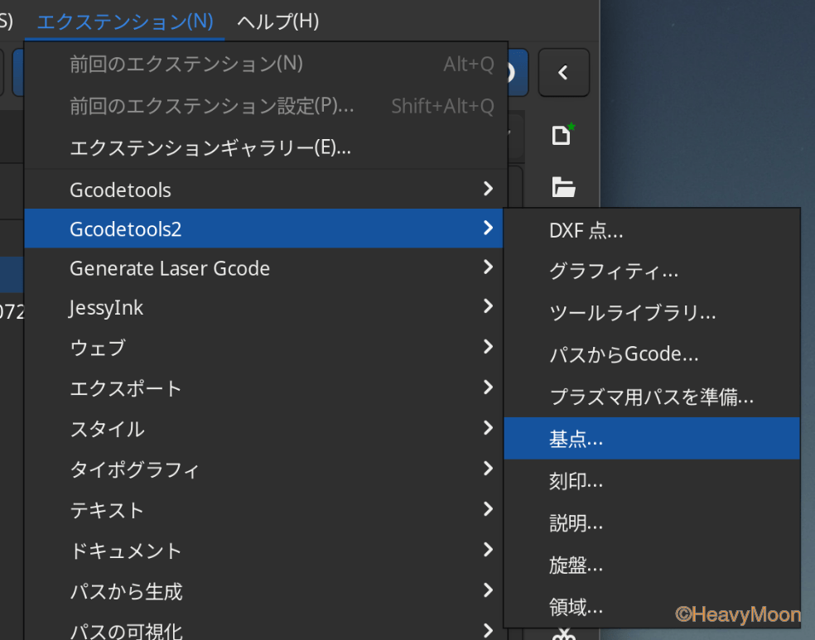Open the Help menu
The width and height of the screenshot is (815, 640).
click(x=277, y=21)
